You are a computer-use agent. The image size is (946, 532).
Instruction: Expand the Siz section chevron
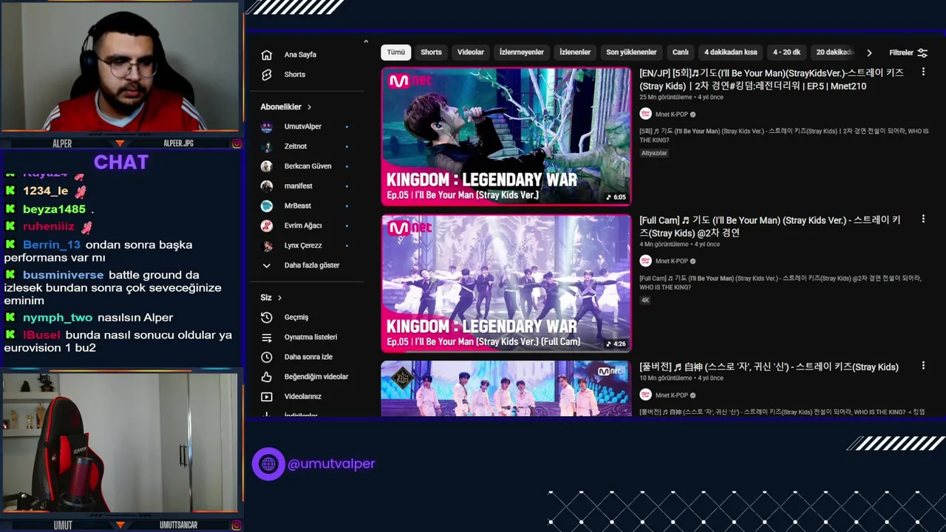pos(279,298)
